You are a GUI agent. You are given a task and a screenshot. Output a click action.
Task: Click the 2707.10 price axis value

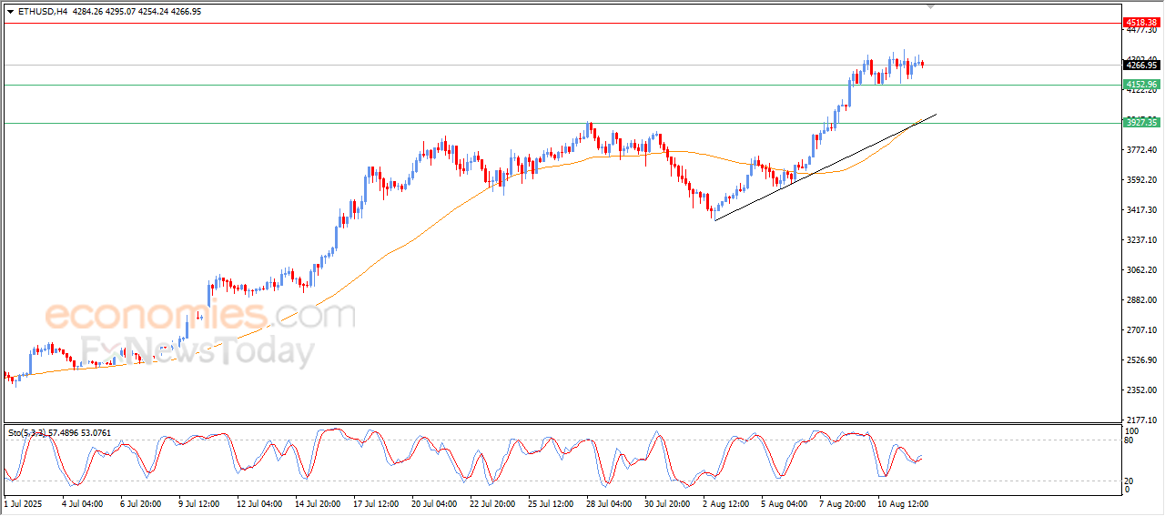coord(1141,330)
